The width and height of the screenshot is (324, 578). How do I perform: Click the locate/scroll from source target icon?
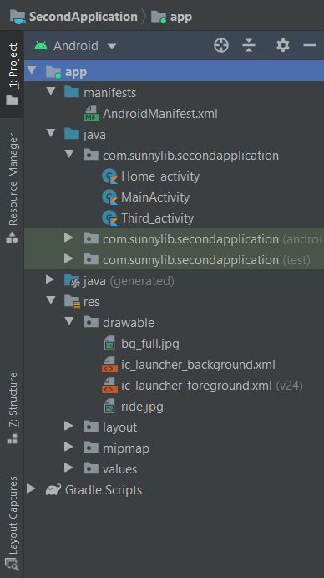coord(221,46)
